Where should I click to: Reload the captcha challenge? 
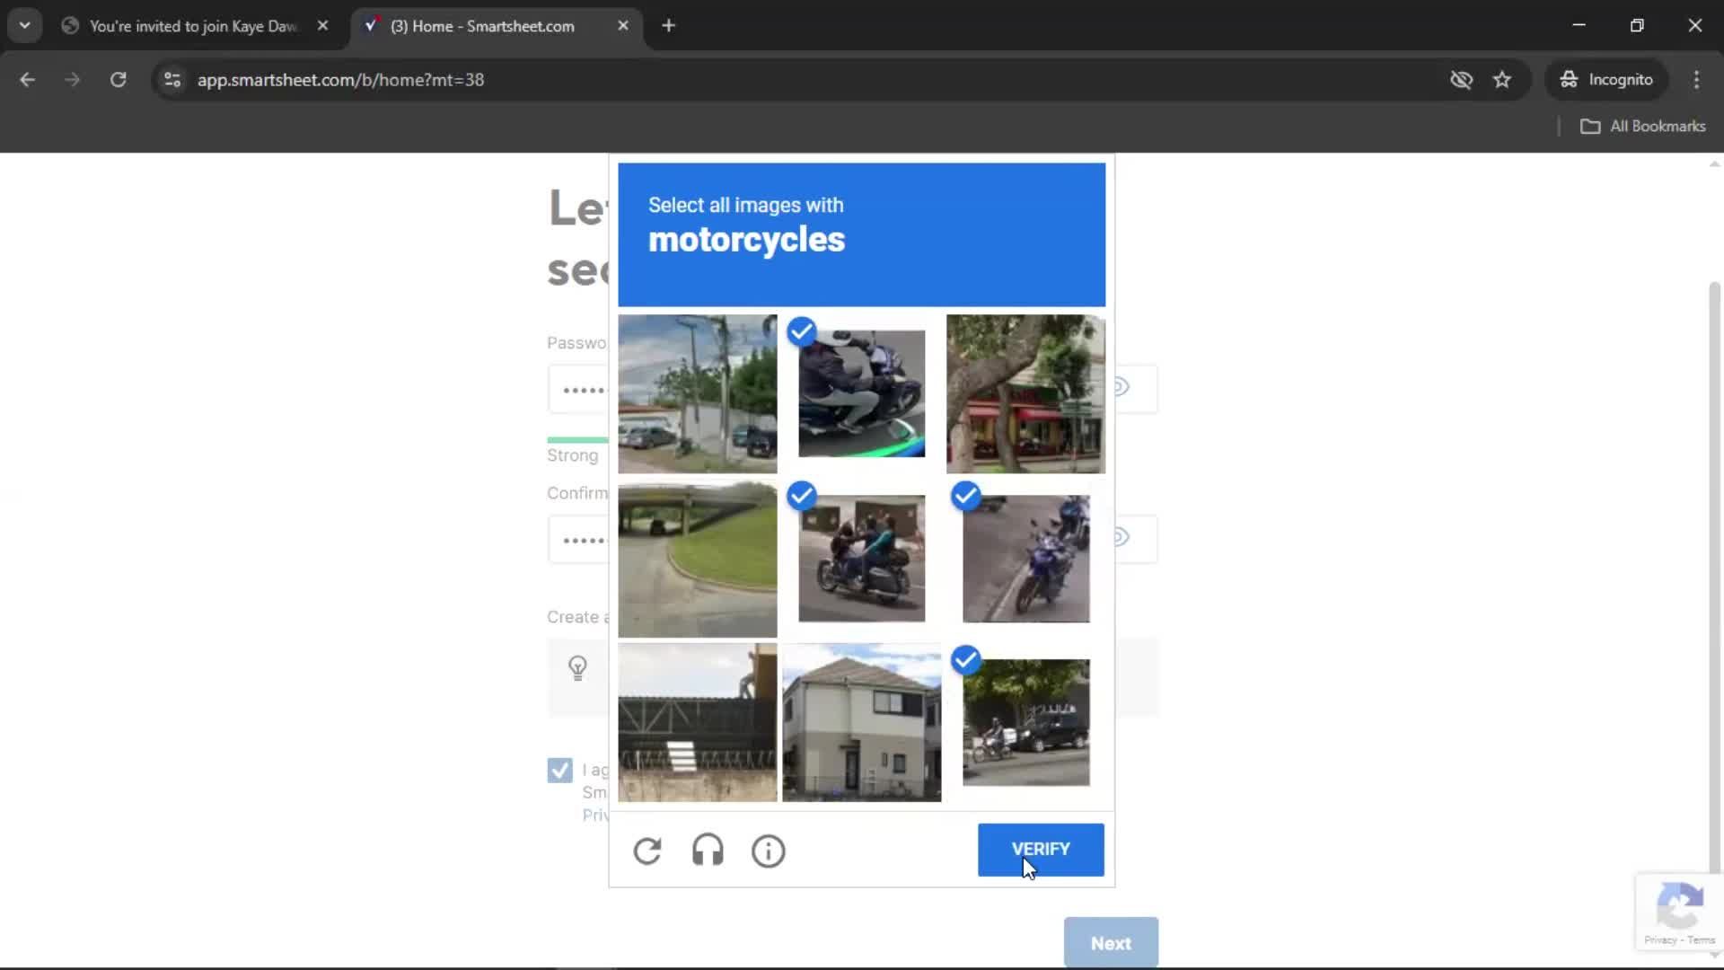(646, 851)
